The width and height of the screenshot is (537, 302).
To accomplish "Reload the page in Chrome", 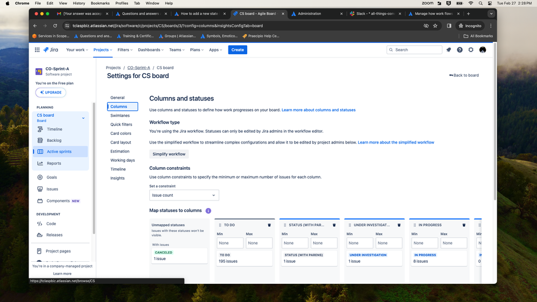I will click(55, 26).
